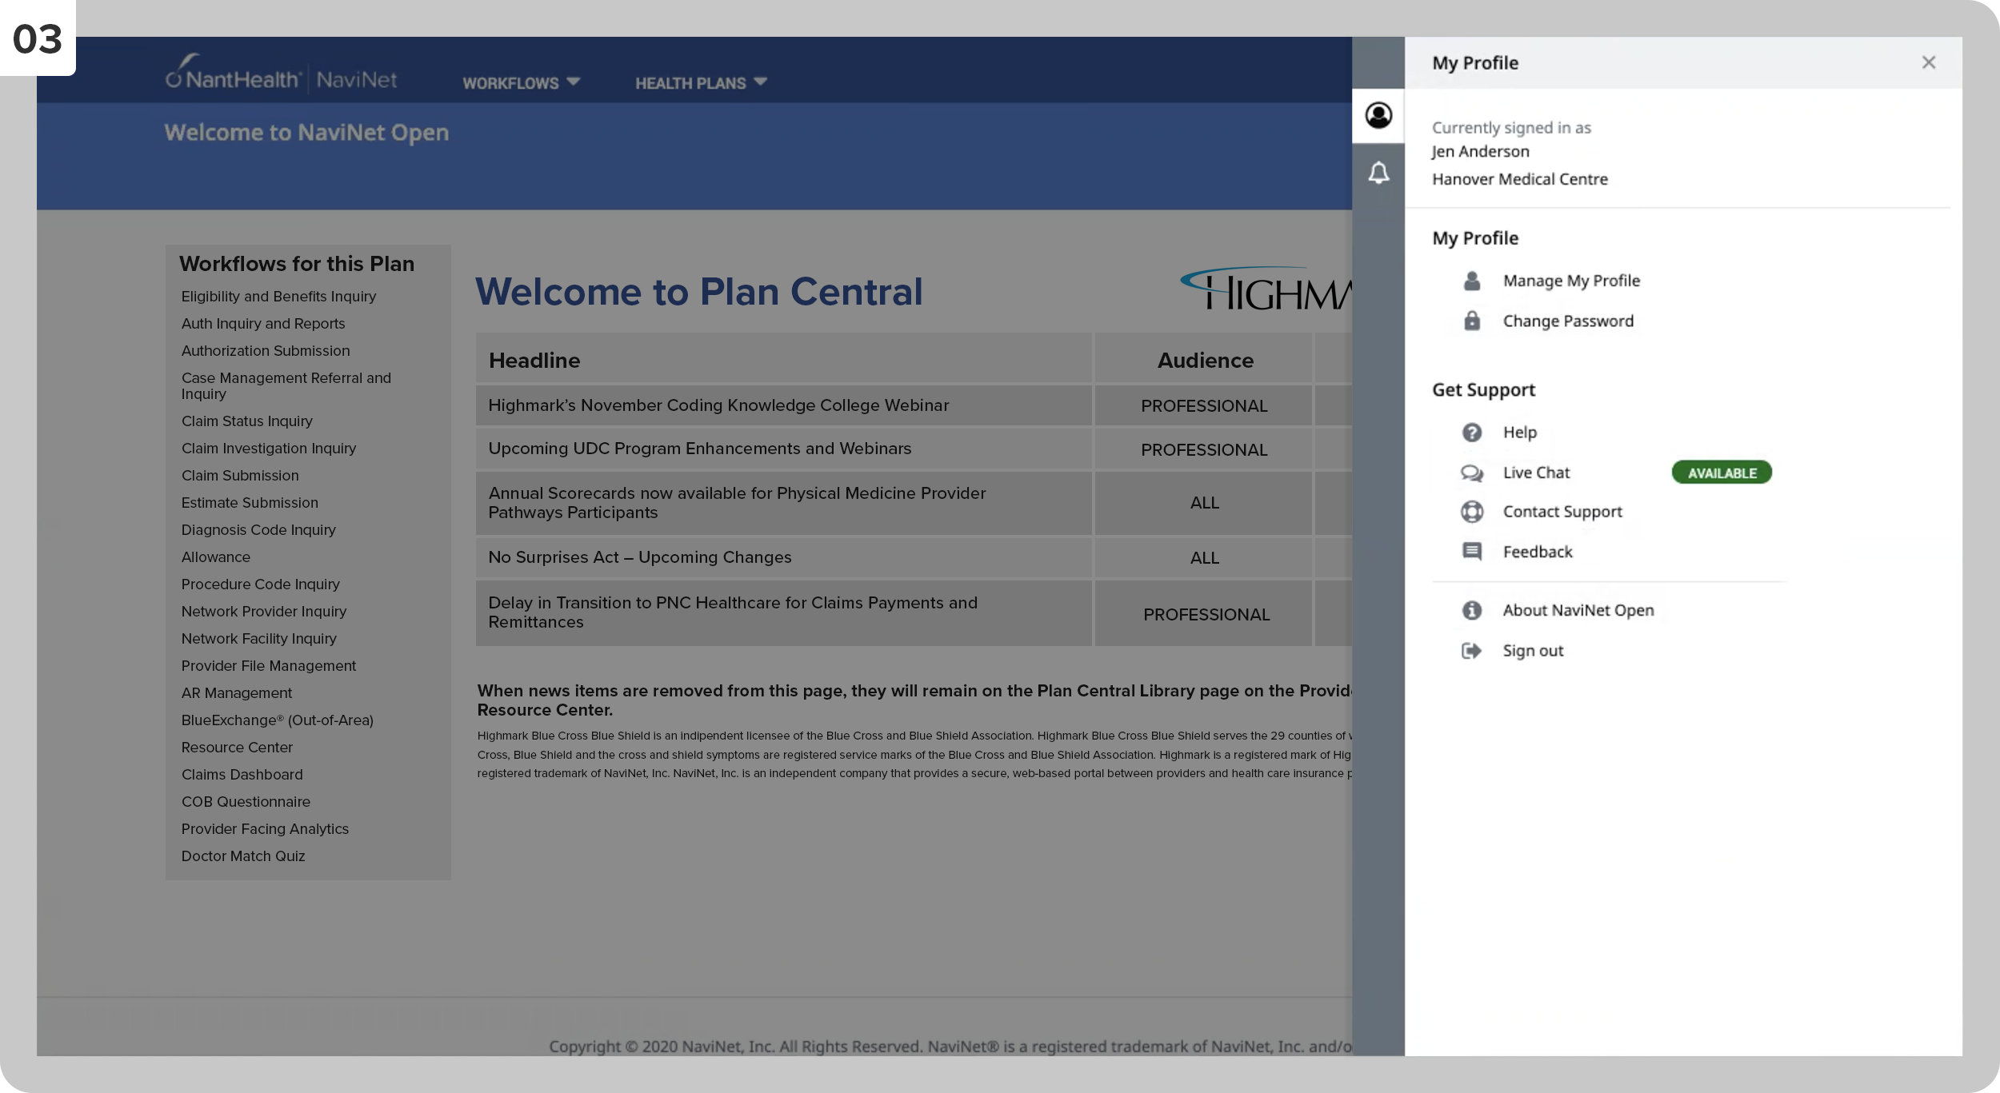The width and height of the screenshot is (2000, 1093).
Task: Click the Feedback message icon
Action: [1472, 552]
